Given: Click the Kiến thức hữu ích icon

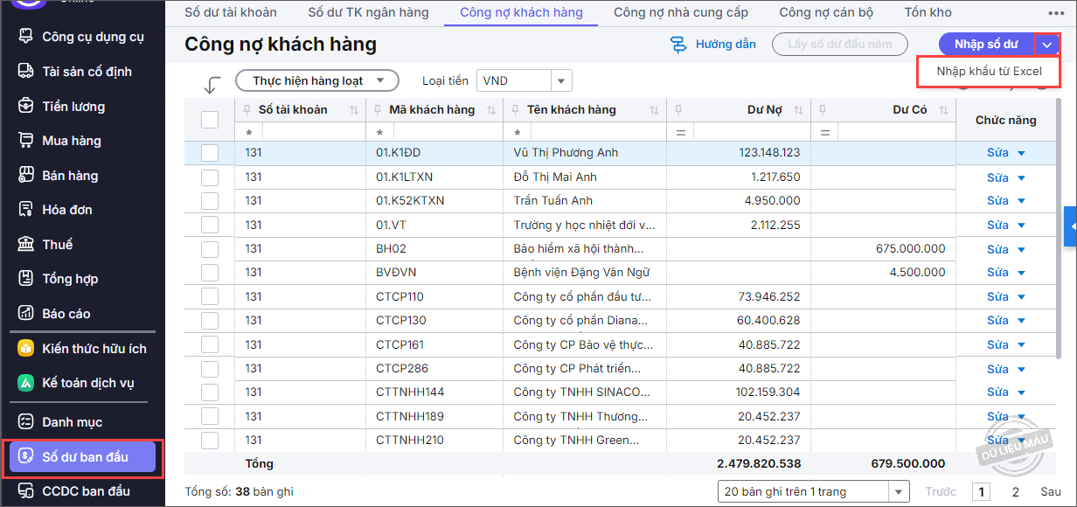Looking at the screenshot, I should pos(26,349).
